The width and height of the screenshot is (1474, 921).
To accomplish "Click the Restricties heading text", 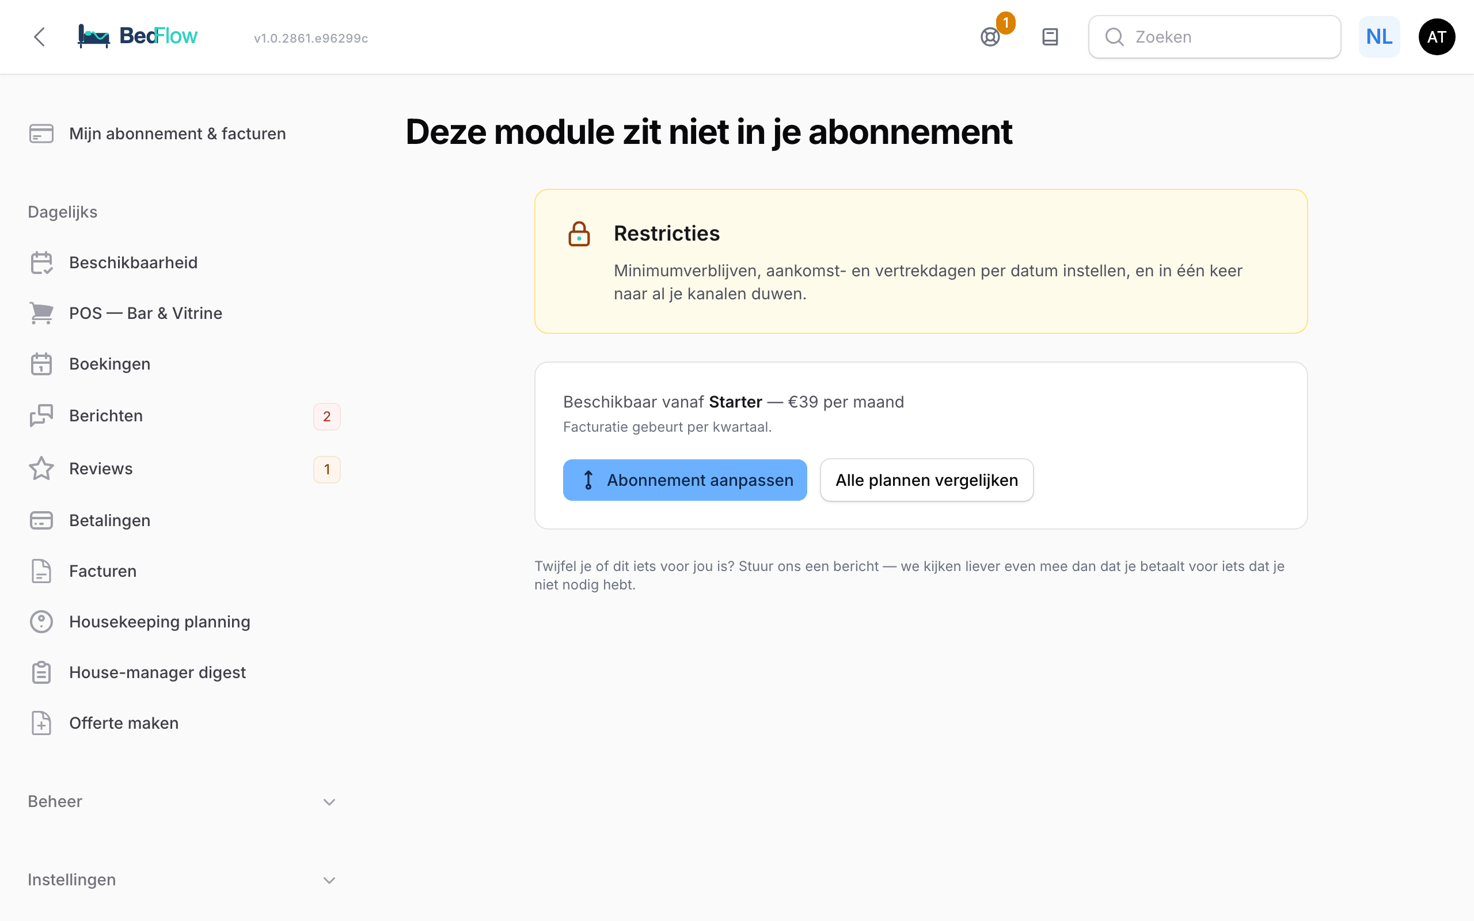I will pyautogui.click(x=666, y=233).
